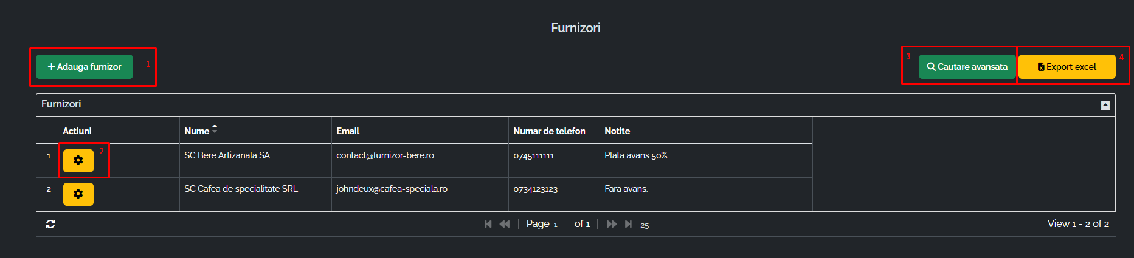Open gear actions for SC Cafea de specialitate SRL
The height and width of the screenshot is (258, 1134).
(78, 194)
